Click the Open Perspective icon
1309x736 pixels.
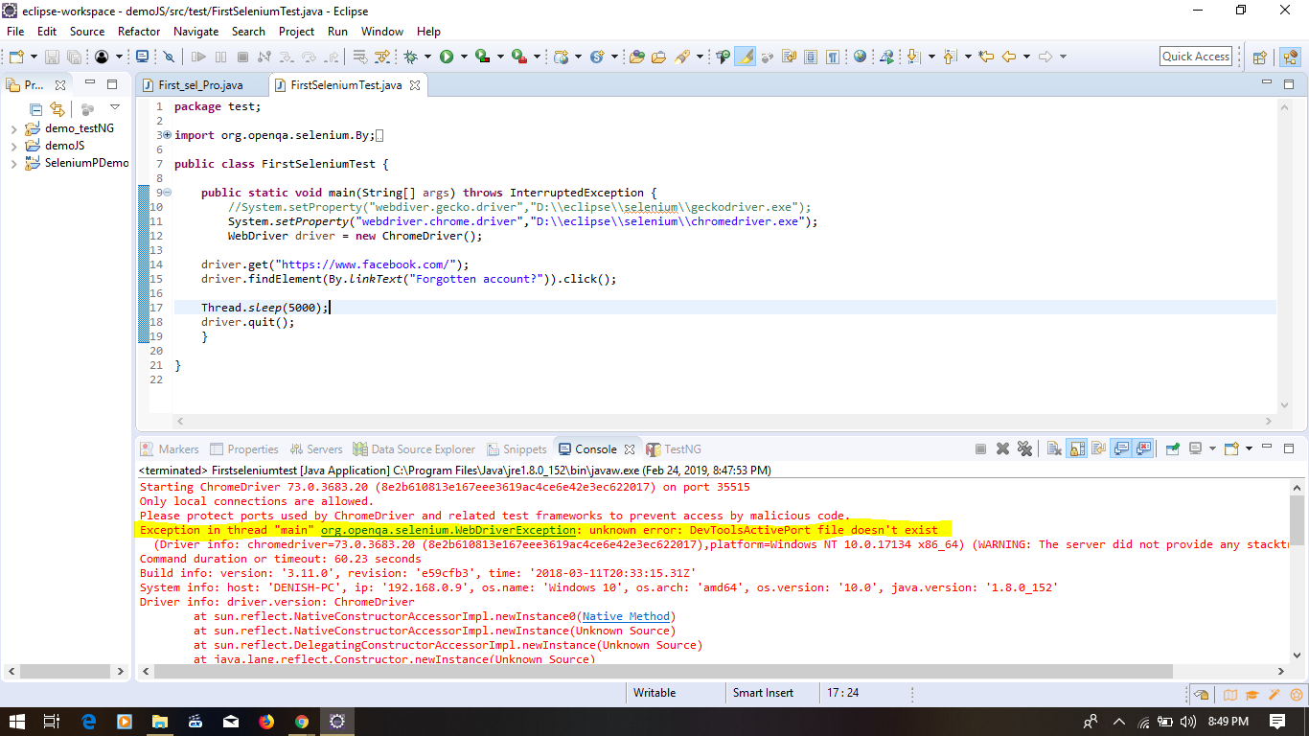pyautogui.click(x=1260, y=57)
